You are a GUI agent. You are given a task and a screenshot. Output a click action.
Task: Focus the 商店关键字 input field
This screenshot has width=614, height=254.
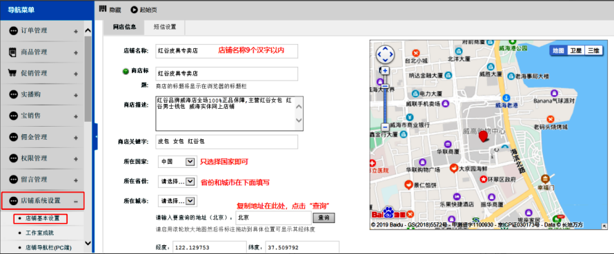click(x=226, y=142)
